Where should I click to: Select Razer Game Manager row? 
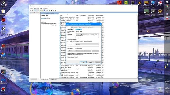click(82, 69)
